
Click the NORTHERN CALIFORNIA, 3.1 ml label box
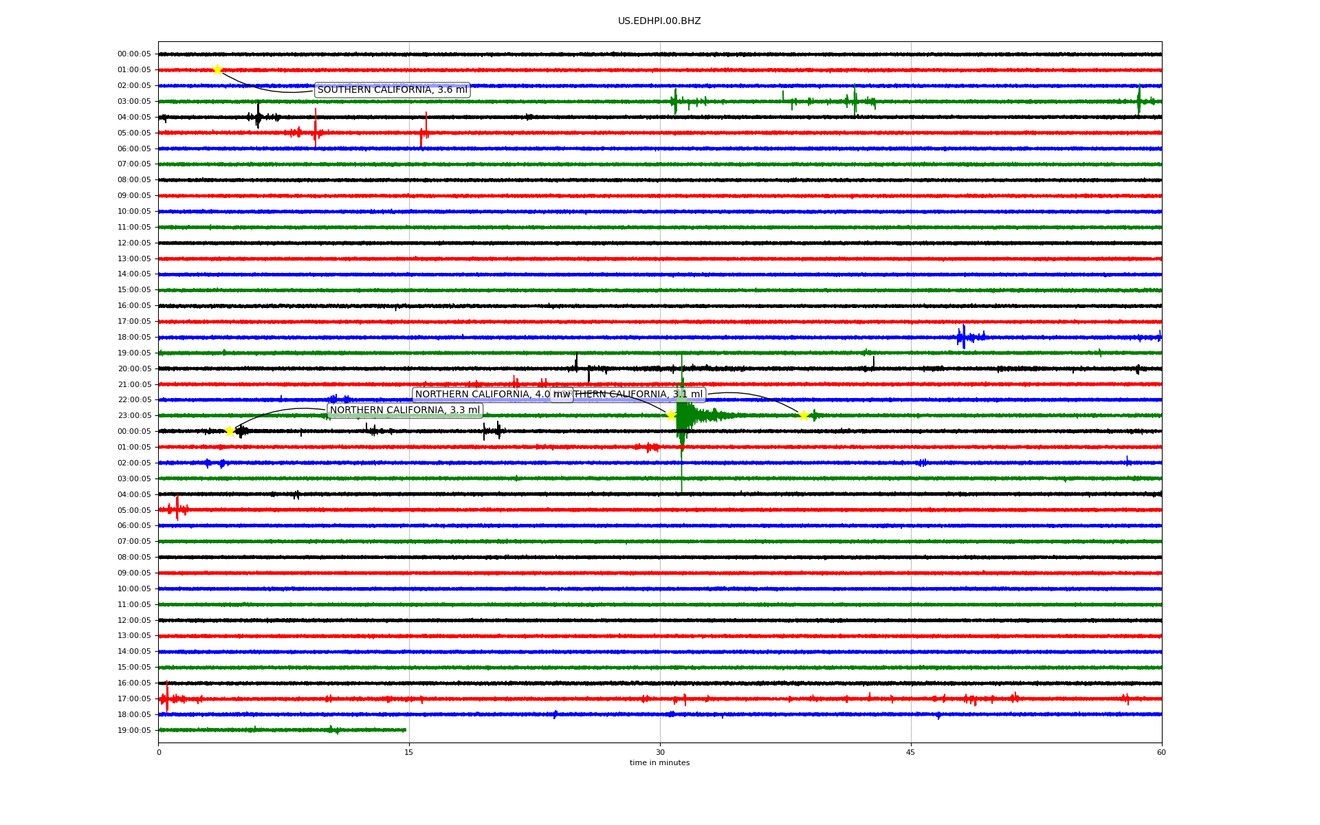tap(639, 395)
